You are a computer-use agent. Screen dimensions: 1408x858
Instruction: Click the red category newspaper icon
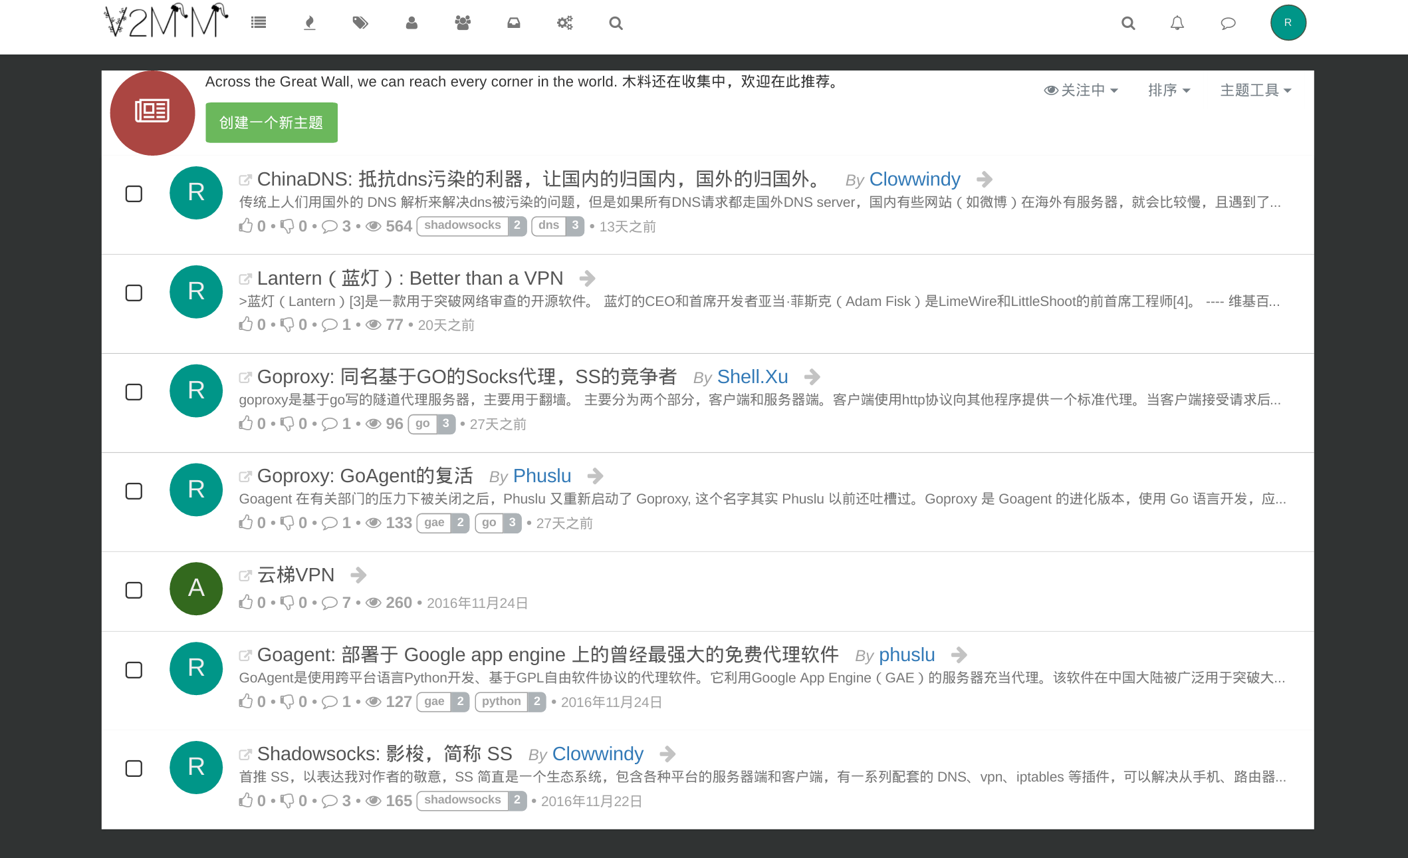coord(152,112)
